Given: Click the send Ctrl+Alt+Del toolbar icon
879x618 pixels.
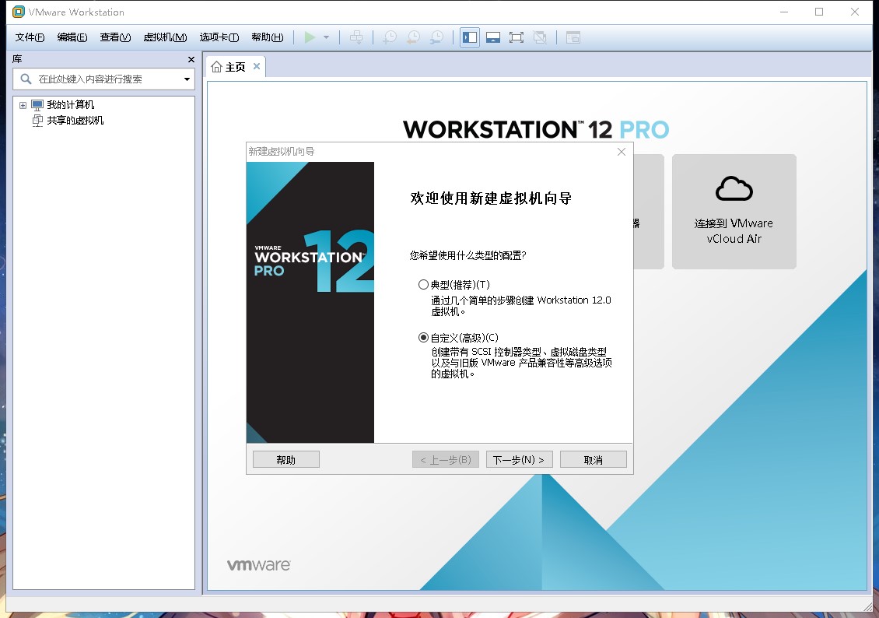Looking at the screenshot, I should click(356, 37).
